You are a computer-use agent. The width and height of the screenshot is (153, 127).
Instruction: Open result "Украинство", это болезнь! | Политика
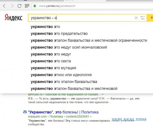click(x=63, y=112)
